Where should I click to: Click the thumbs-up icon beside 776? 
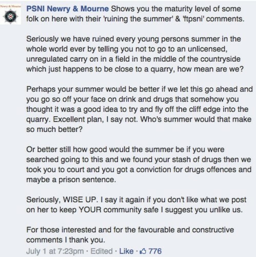[x=143, y=251]
